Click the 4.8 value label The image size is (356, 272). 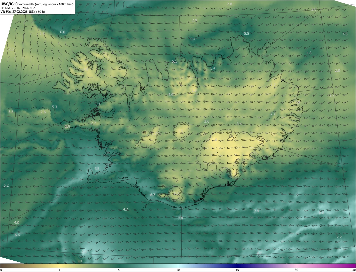(x=309, y=53)
